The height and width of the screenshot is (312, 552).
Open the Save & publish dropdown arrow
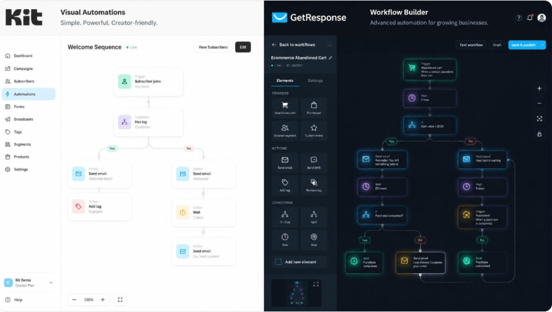[542, 45]
